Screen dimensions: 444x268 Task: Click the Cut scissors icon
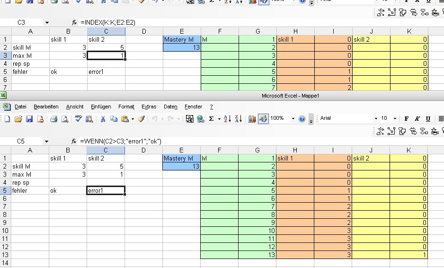pos(103,118)
